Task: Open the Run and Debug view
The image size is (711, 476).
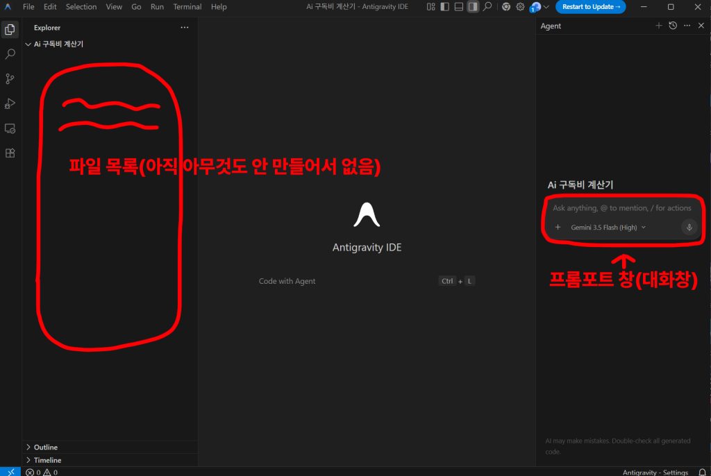Action: click(x=10, y=104)
